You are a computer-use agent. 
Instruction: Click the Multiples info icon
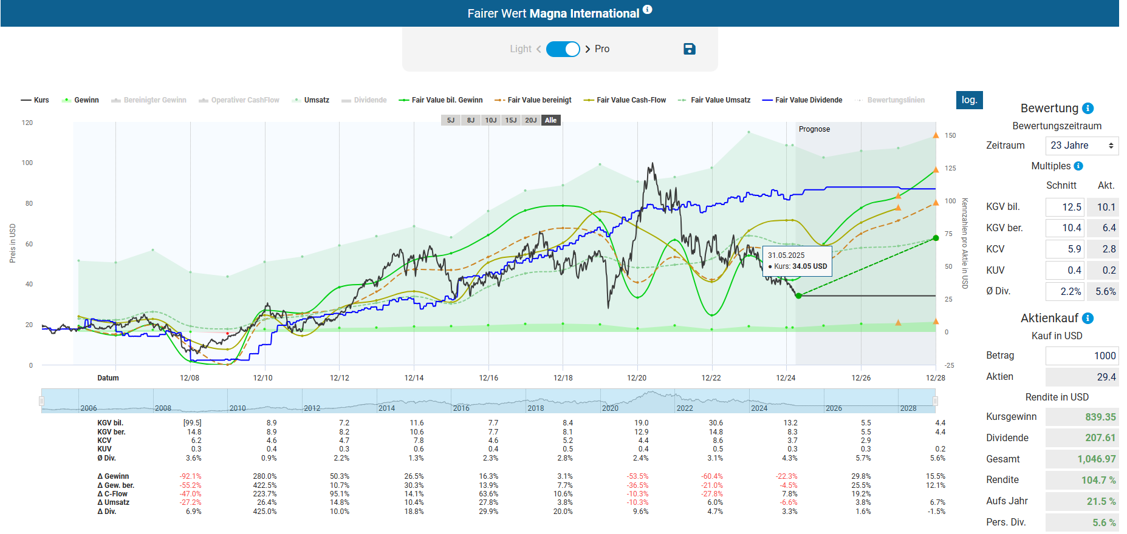(1078, 166)
